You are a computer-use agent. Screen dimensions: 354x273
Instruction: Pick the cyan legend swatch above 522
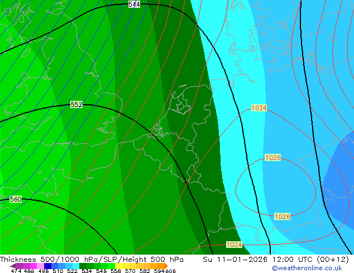coord(76,266)
